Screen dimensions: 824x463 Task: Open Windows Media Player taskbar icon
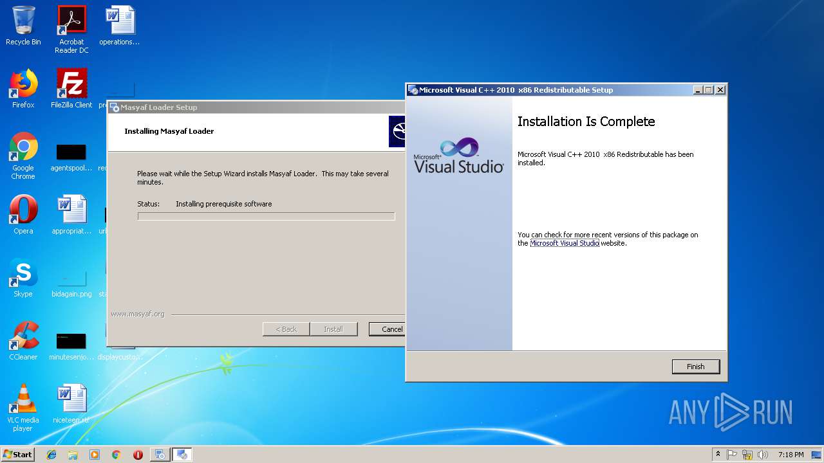[x=95, y=455]
